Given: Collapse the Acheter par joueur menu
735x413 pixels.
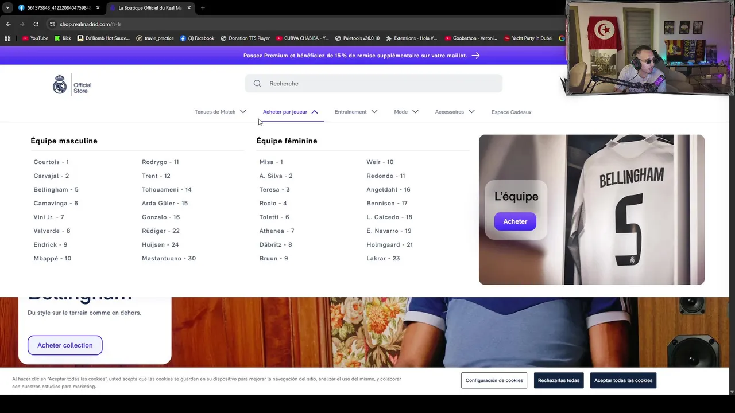Looking at the screenshot, I should 291,112.
